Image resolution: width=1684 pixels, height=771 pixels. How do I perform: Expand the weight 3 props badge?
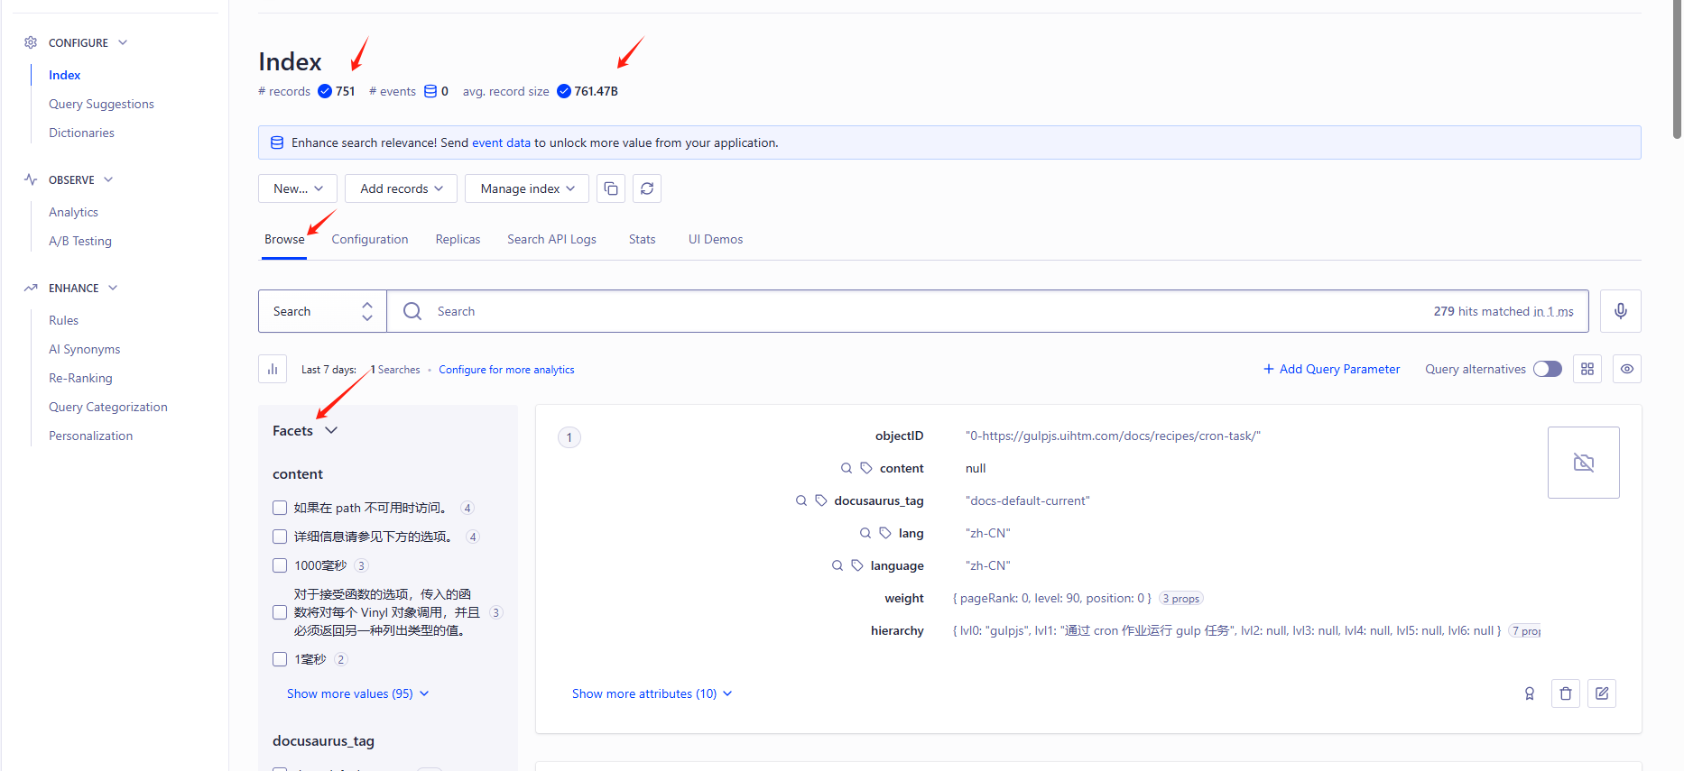(1181, 598)
